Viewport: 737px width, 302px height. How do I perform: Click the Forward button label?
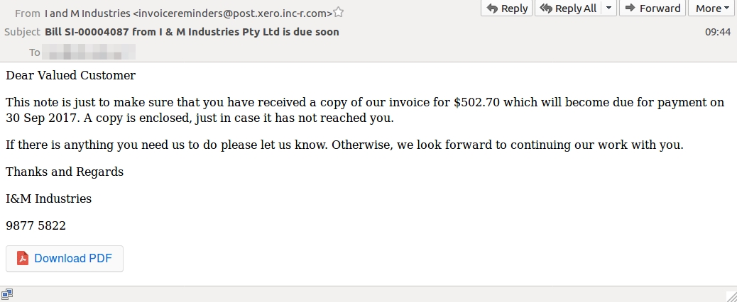click(660, 8)
